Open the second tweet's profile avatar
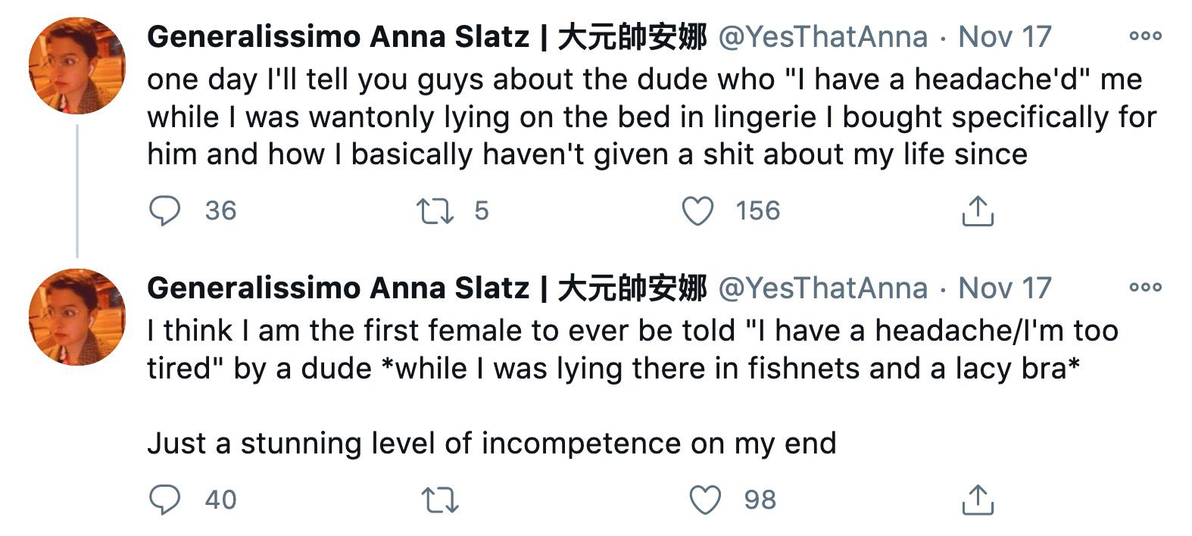 click(76, 317)
